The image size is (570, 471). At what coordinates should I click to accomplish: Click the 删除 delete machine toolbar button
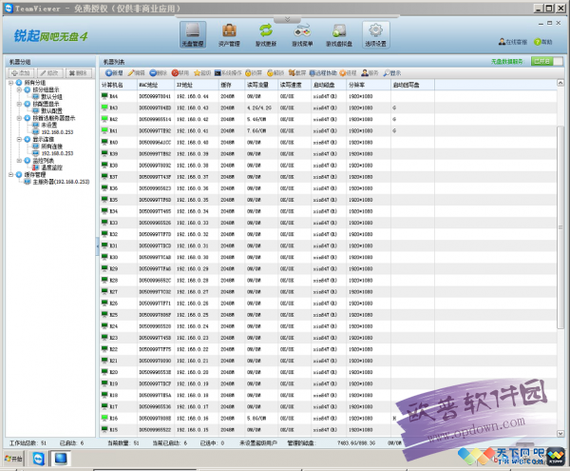click(158, 73)
